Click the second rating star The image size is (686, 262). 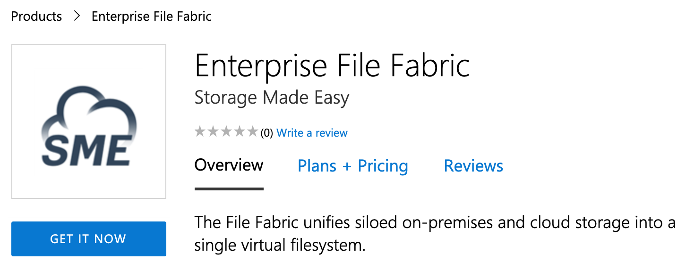[214, 132]
